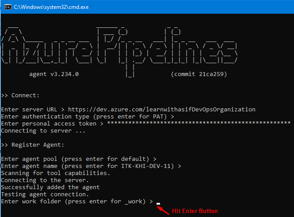Viewport: 294px width, 217px height.
Task: Click the '>> Connect:' heading
Action: [x=20, y=95]
